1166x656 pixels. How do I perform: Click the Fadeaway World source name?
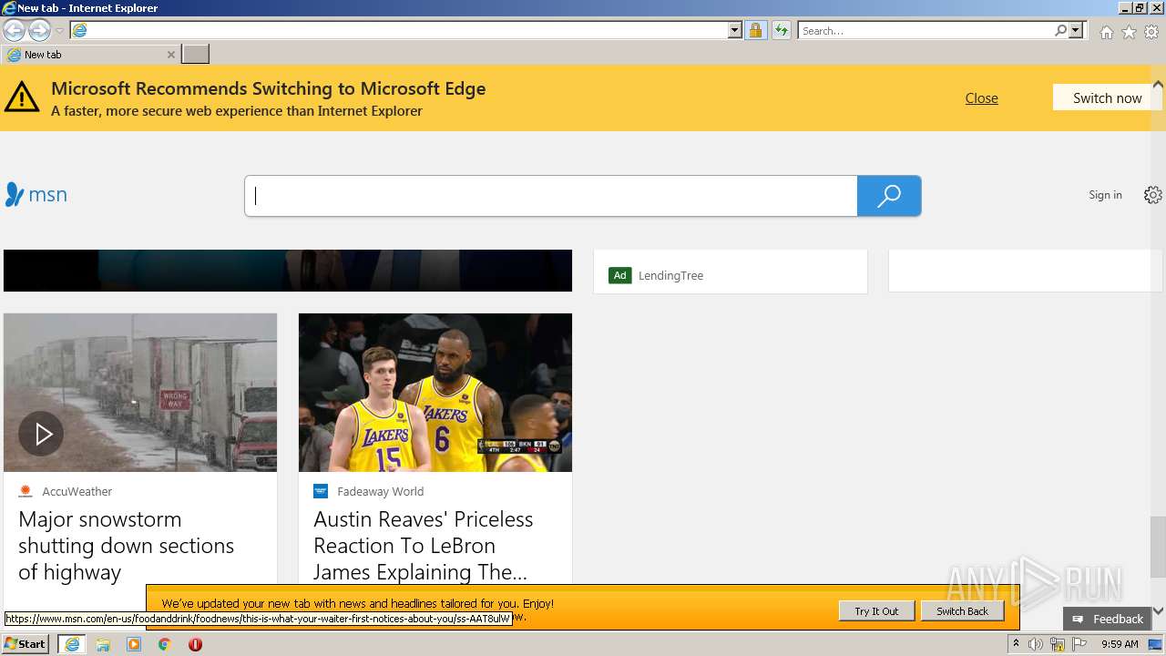click(x=380, y=491)
